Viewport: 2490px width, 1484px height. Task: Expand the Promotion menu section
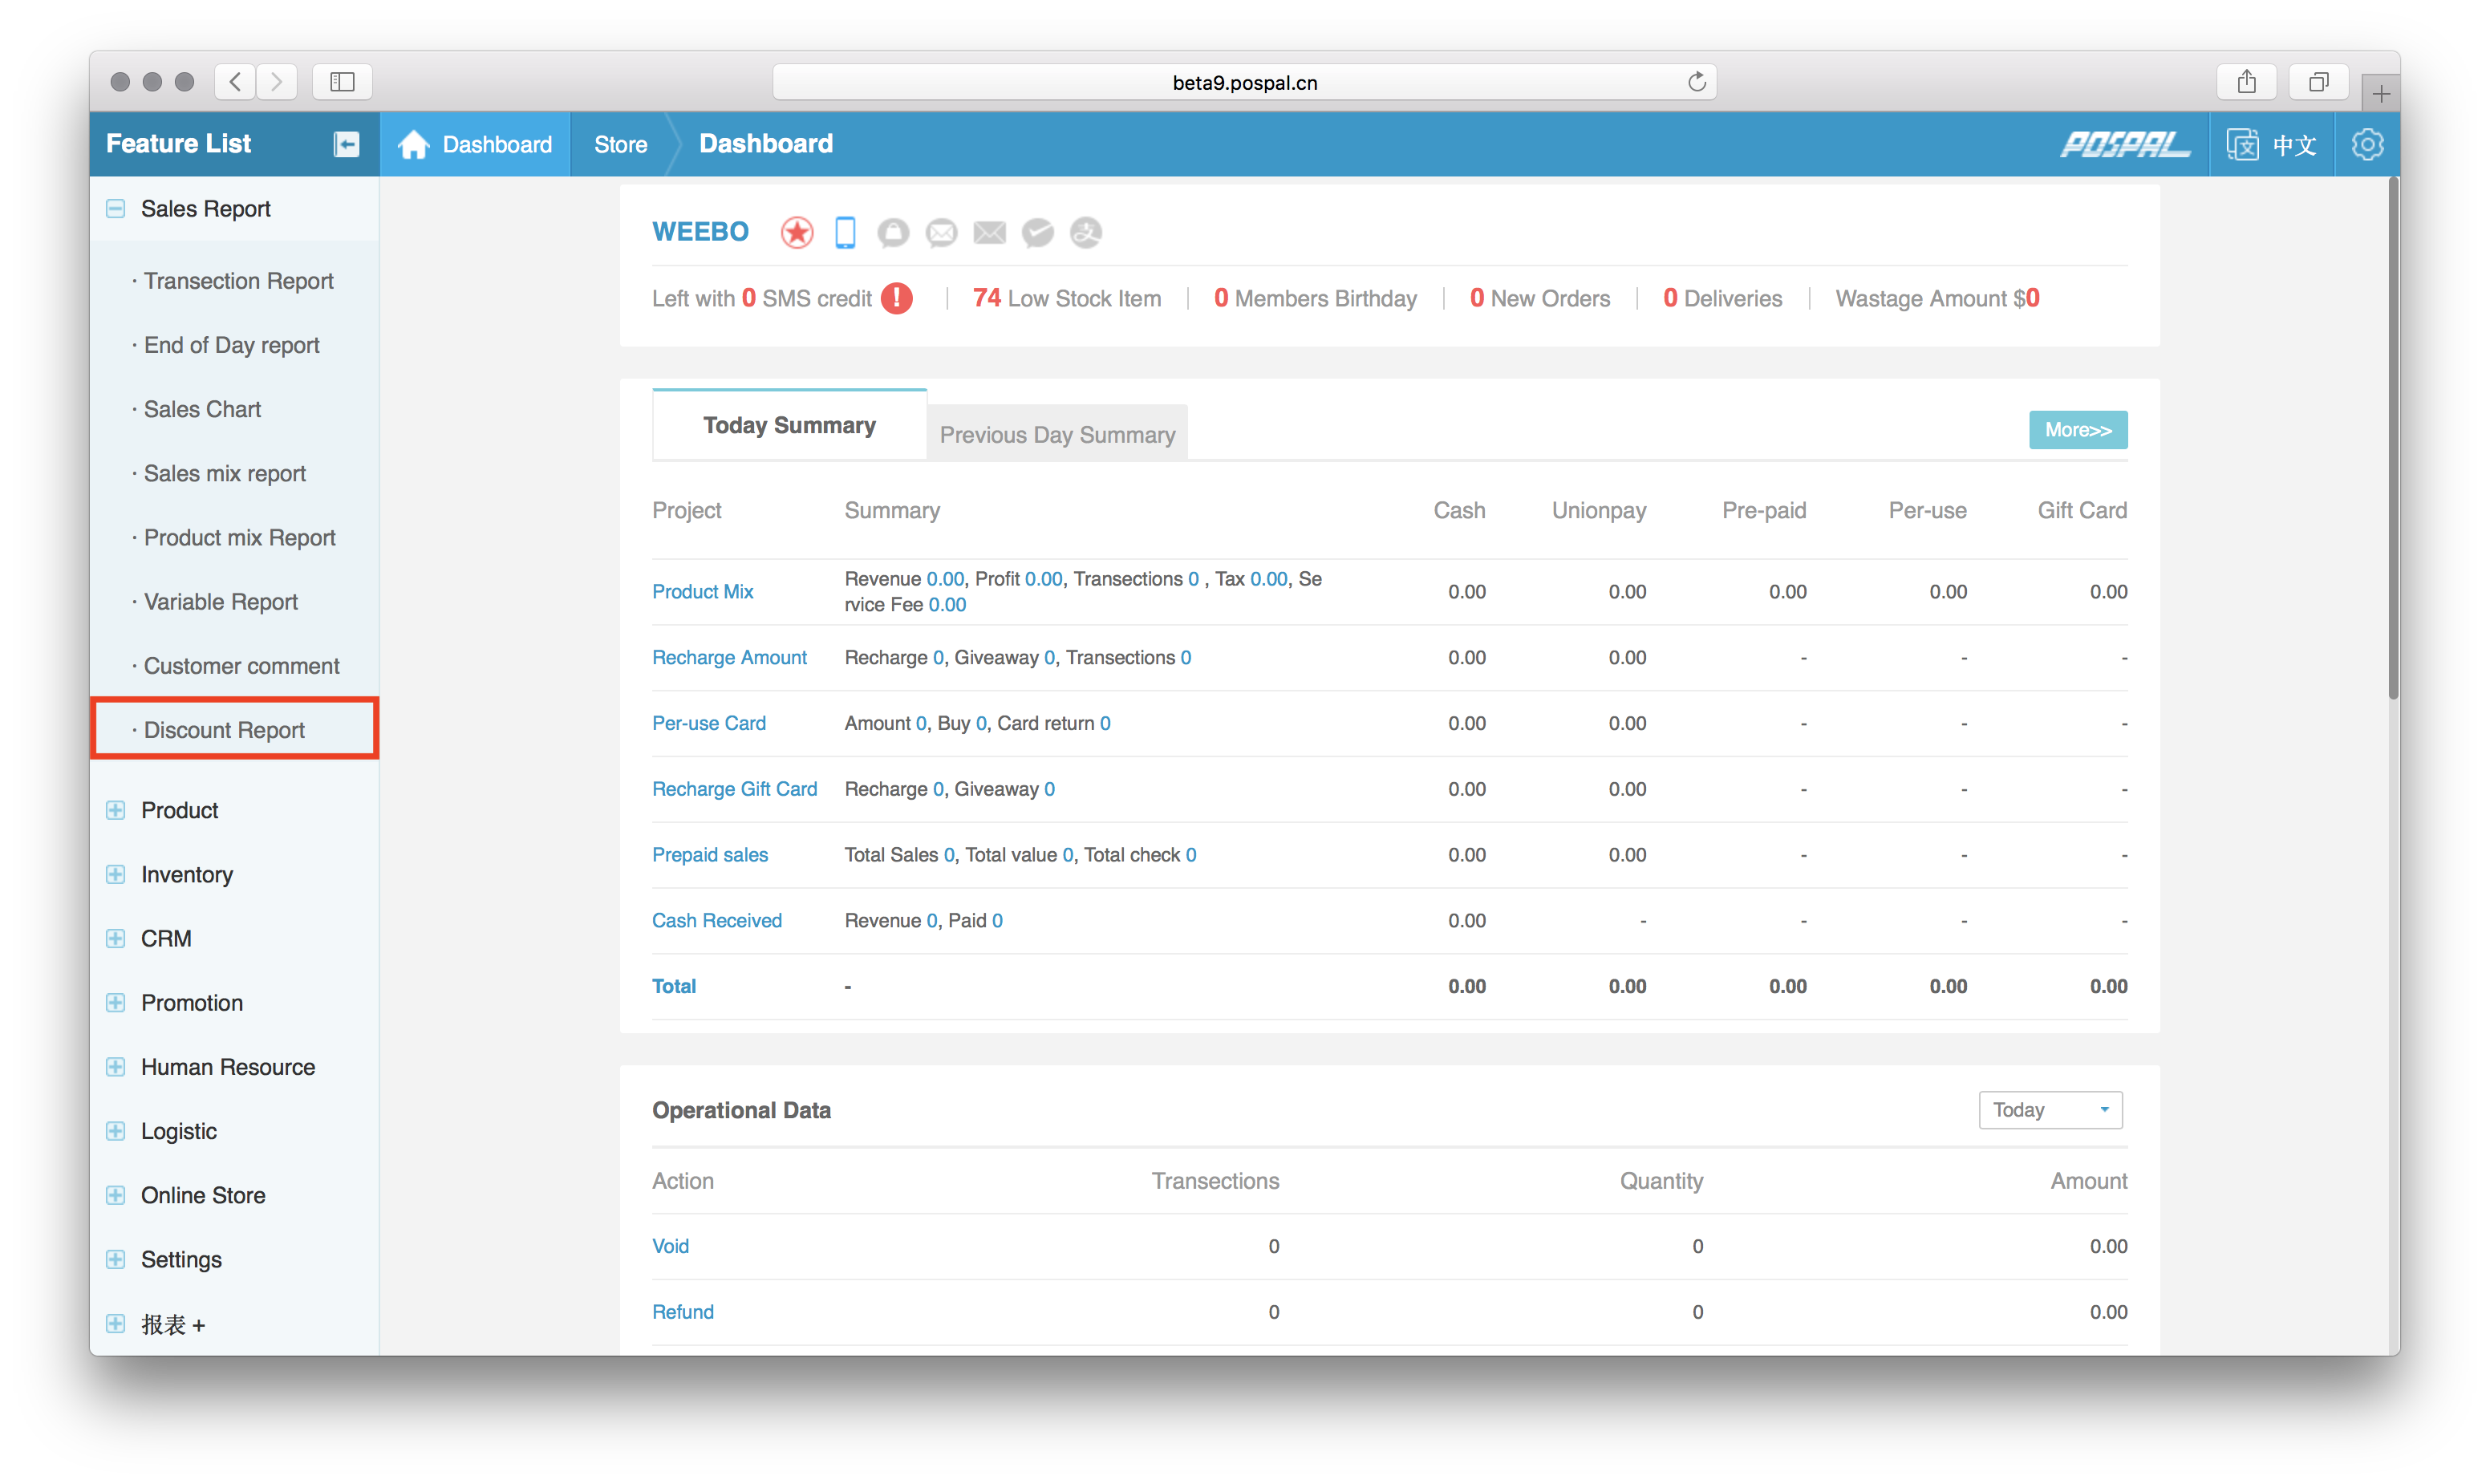coord(116,1002)
